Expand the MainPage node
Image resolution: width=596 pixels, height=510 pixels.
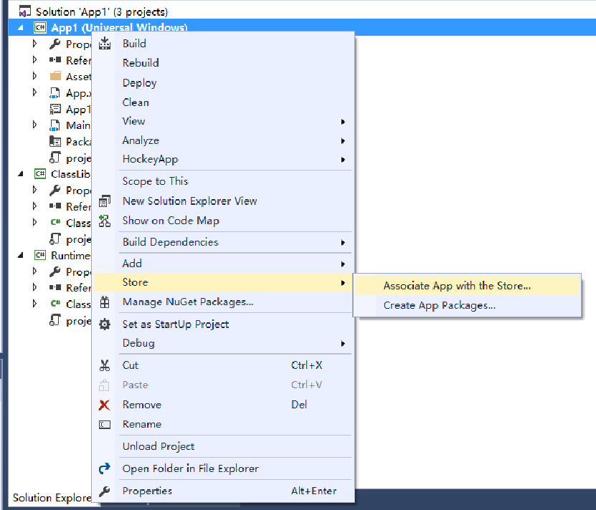[34, 125]
